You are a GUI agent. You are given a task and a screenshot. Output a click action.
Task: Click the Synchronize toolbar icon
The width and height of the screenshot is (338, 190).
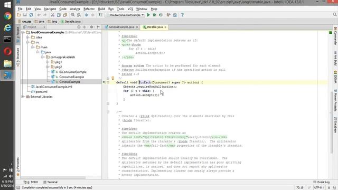tap(31, 15)
